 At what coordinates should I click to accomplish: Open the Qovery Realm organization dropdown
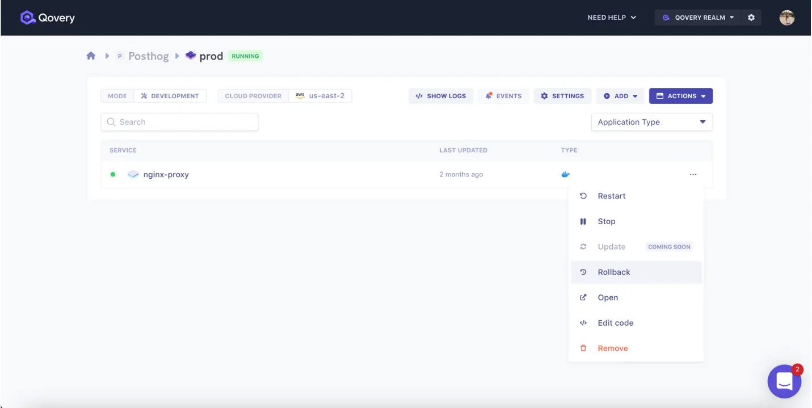pos(698,18)
